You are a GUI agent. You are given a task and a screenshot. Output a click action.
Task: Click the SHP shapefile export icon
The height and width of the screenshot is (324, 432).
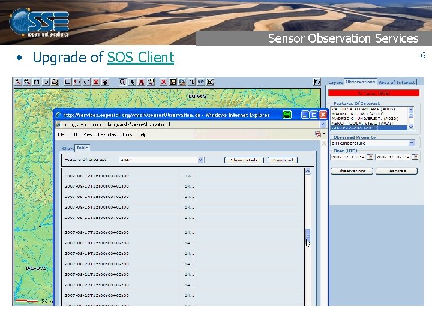201,82
